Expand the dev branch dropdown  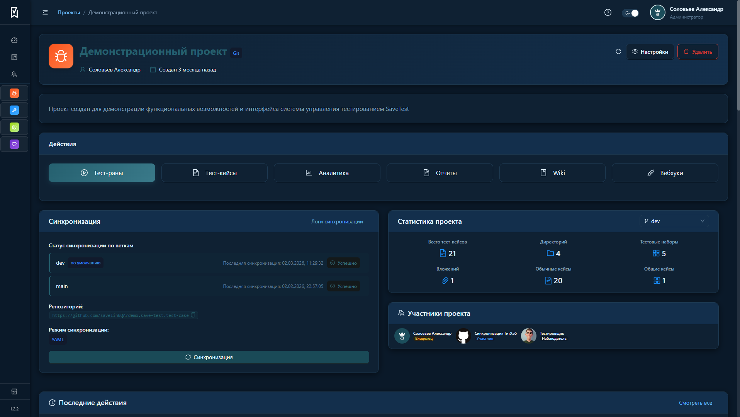click(674, 221)
